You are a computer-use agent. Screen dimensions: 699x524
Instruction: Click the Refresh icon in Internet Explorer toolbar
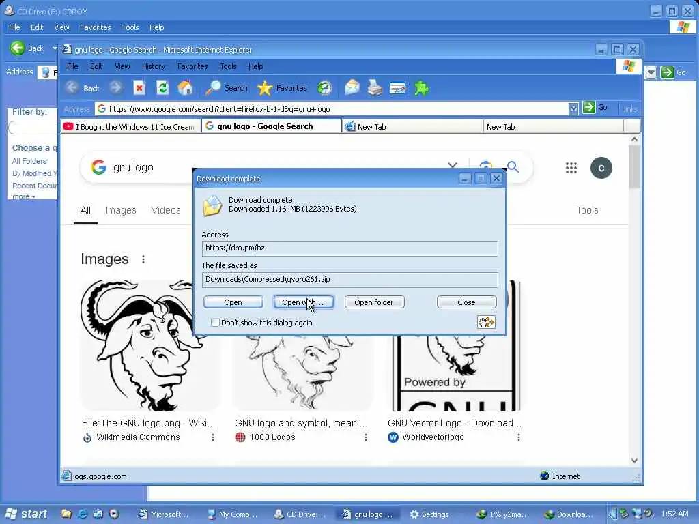[162, 88]
